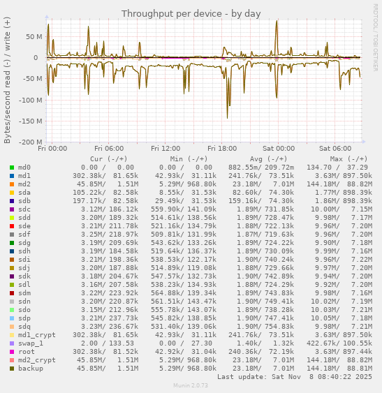Click the green md0 legend swatch
This screenshot has height=393, width=382.
[12, 168]
